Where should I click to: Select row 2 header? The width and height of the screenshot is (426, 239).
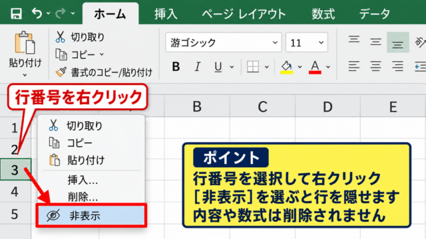point(15,149)
